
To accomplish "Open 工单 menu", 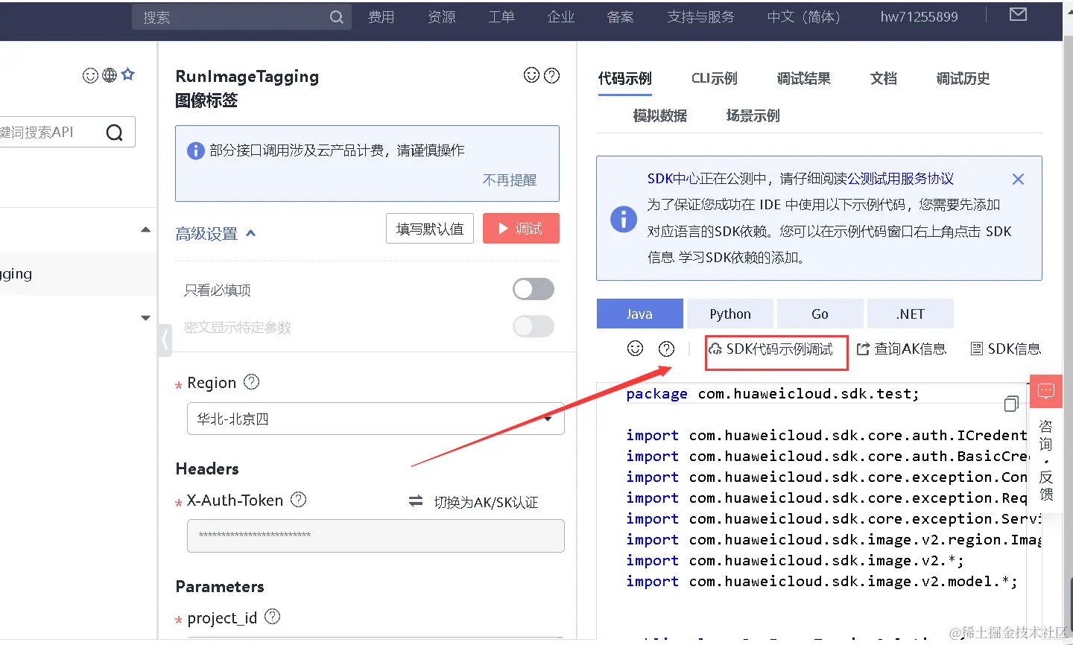I will (501, 17).
